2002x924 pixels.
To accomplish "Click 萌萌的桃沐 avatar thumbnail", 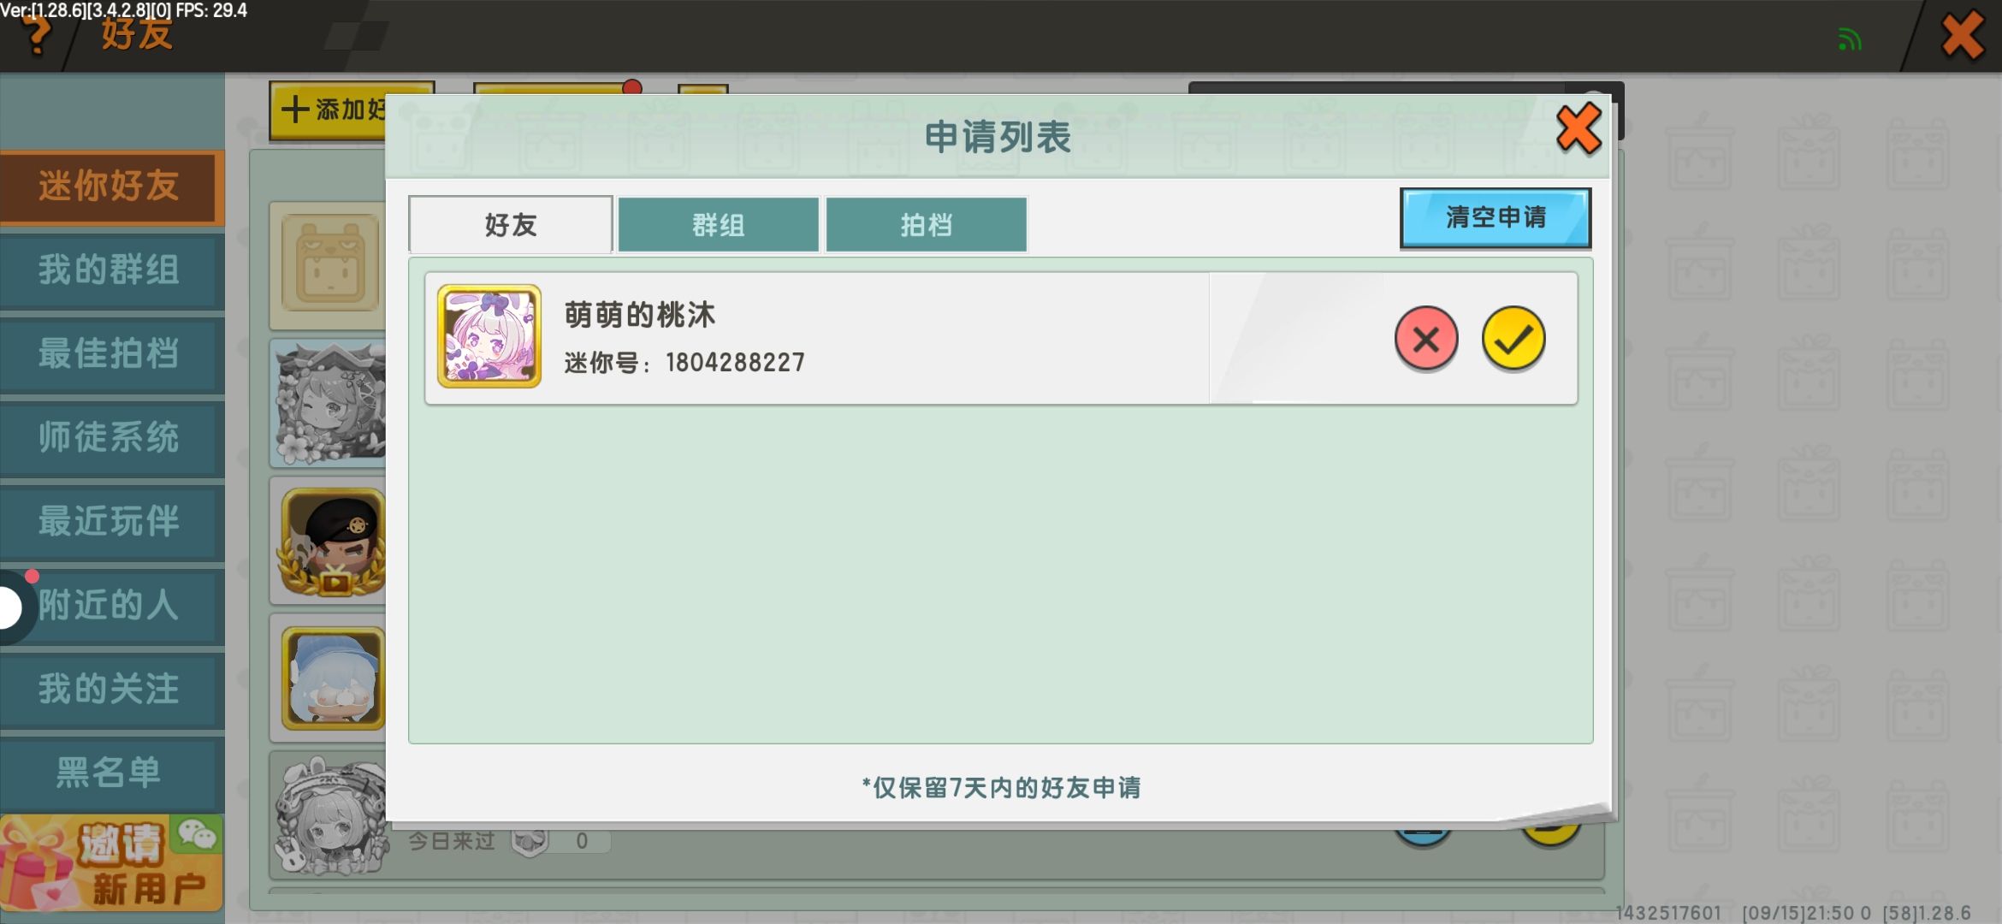I will (x=489, y=336).
